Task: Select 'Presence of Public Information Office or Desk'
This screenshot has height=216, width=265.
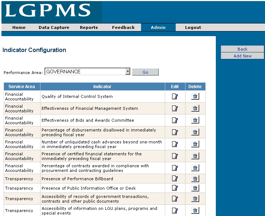Action: (89, 188)
